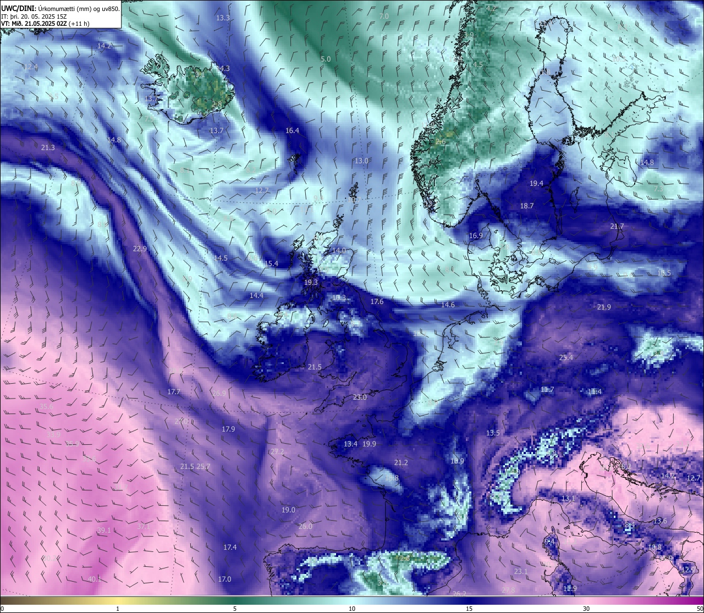Viewport: 704px width, 613px height.
Task: Click the 16.9 value near Denmark
Action: point(476,235)
